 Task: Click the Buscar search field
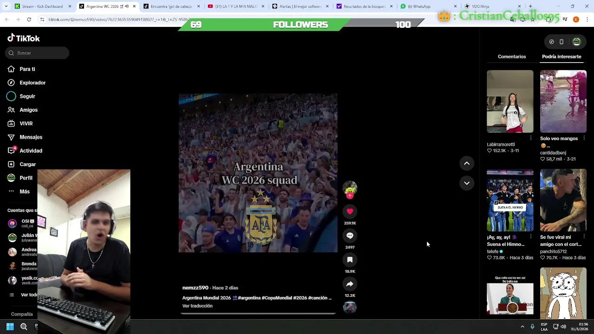38,53
